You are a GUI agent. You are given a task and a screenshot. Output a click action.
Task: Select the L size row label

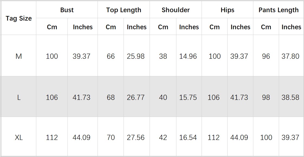pyautogui.click(x=19, y=97)
